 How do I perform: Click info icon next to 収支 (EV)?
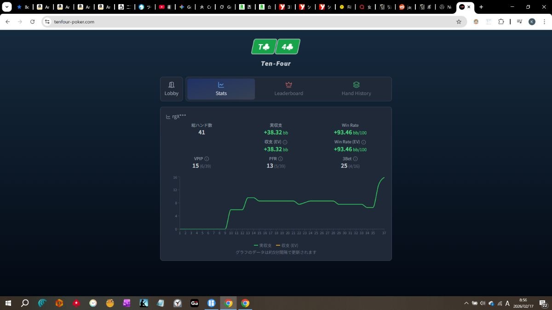tap(285, 142)
